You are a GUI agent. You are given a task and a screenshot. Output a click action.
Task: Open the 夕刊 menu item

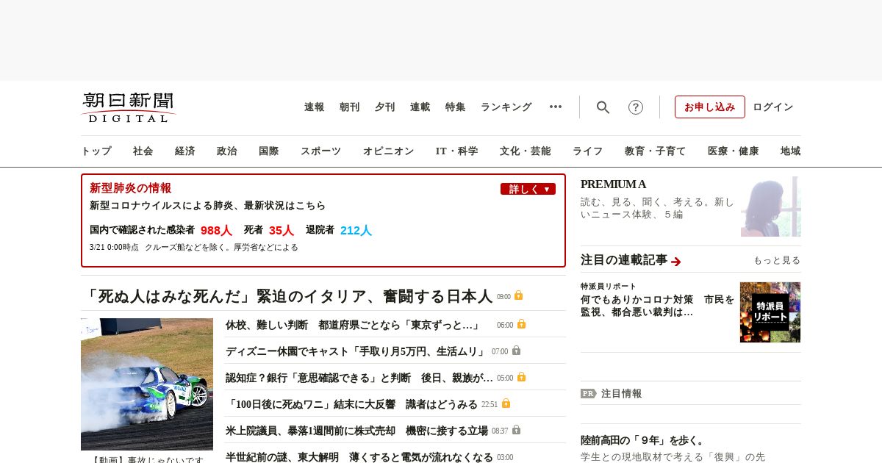point(385,107)
